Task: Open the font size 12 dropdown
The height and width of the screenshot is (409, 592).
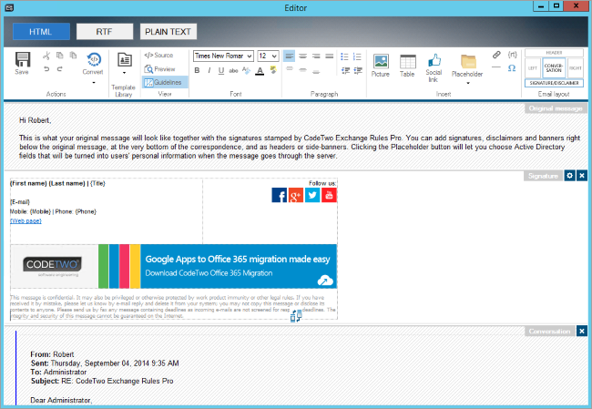Action: click(268, 56)
